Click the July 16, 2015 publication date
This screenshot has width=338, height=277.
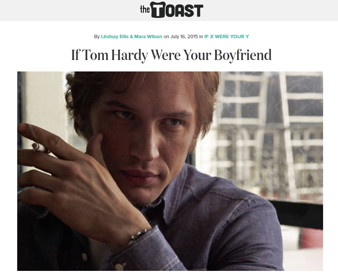(184, 37)
